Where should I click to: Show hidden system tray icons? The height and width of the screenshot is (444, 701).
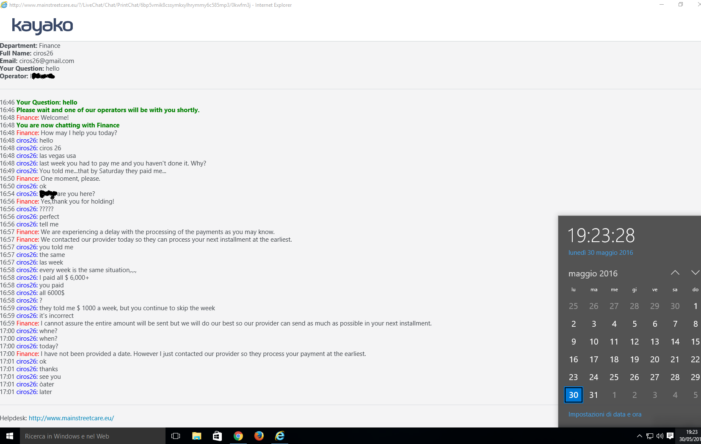coord(640,436)
